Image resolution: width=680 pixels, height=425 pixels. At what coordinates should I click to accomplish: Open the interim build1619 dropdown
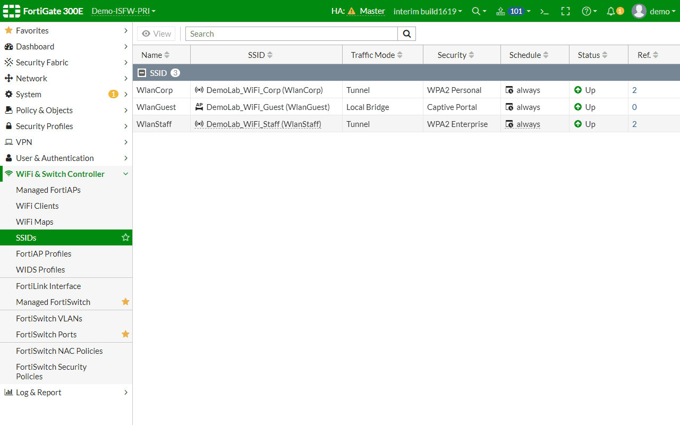point(428,11)
